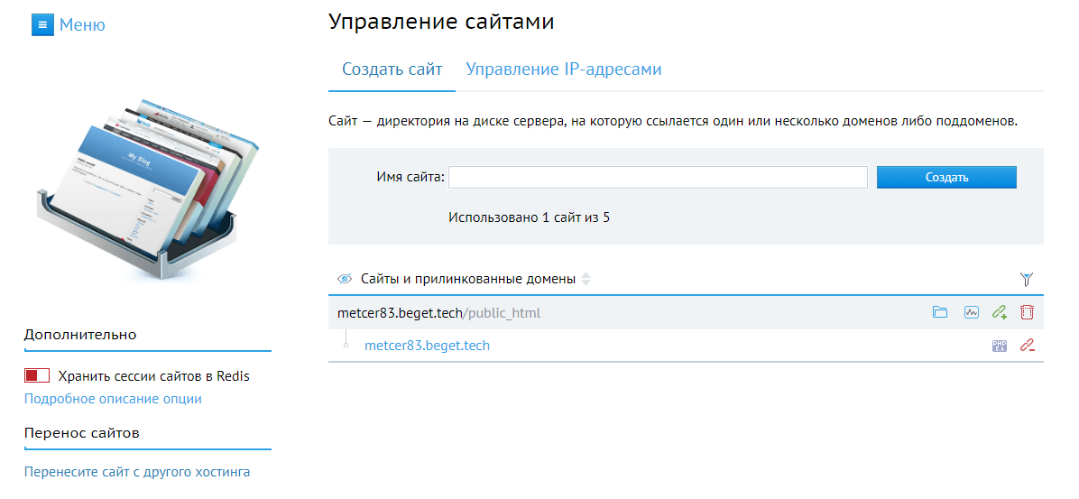The image size is (1079, 499).
Task: Click the green attach domain link icon
Action: [999, 313]
